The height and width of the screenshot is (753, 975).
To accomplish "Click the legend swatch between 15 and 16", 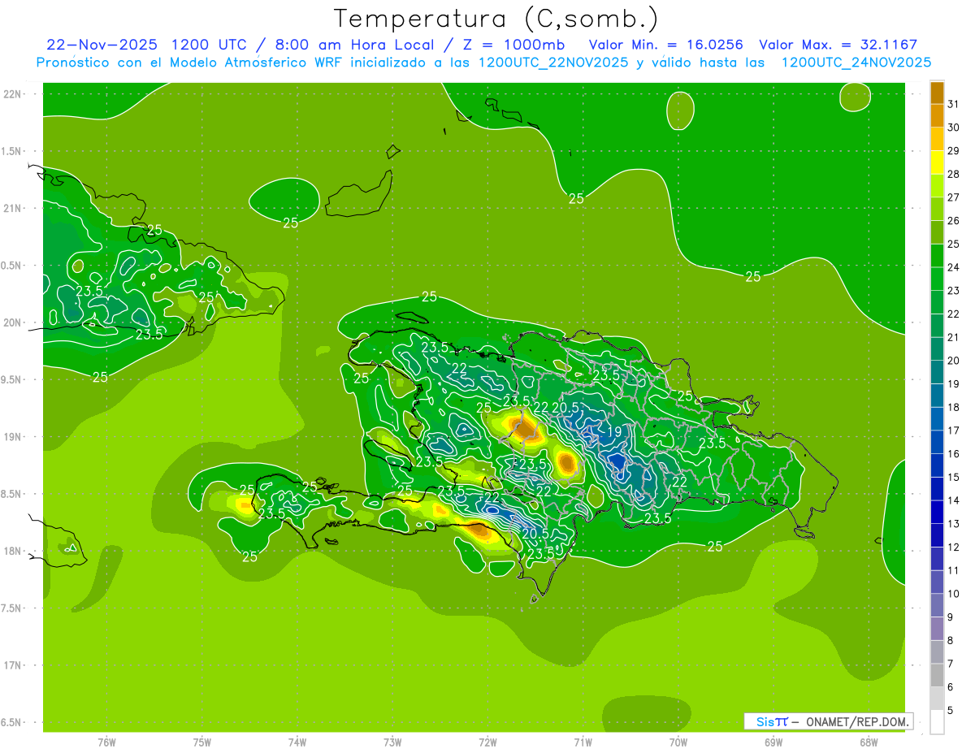I will [937, 466].
